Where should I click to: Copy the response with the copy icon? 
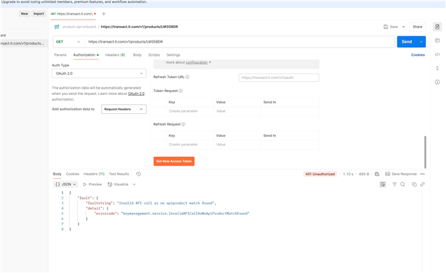414,184
